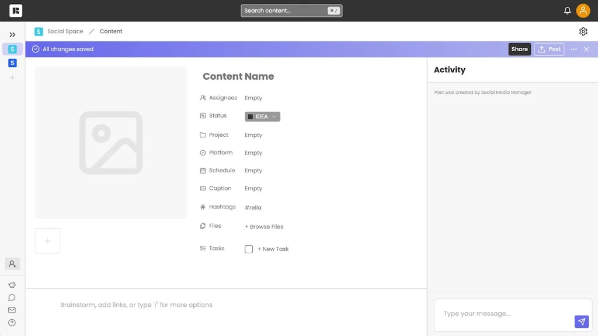This screenshot has width=598, height=336.
Task: Open the mail icon in the sidebar
Action: (x=12, y=310)
